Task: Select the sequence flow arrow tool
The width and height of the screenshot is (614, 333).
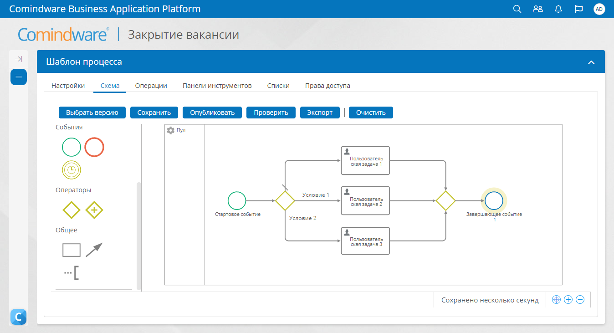Action: pos(94,250)
